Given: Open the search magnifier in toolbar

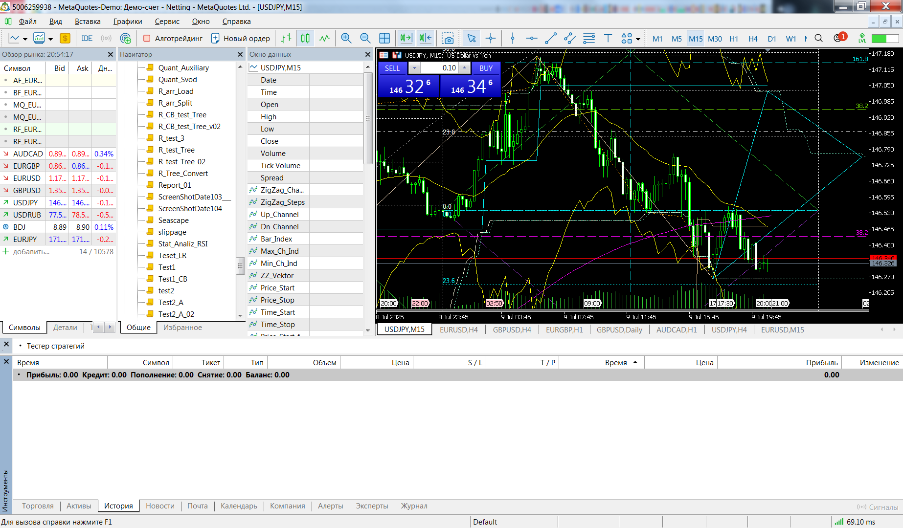Looking at the screenshot, I should tap(818, 38).
